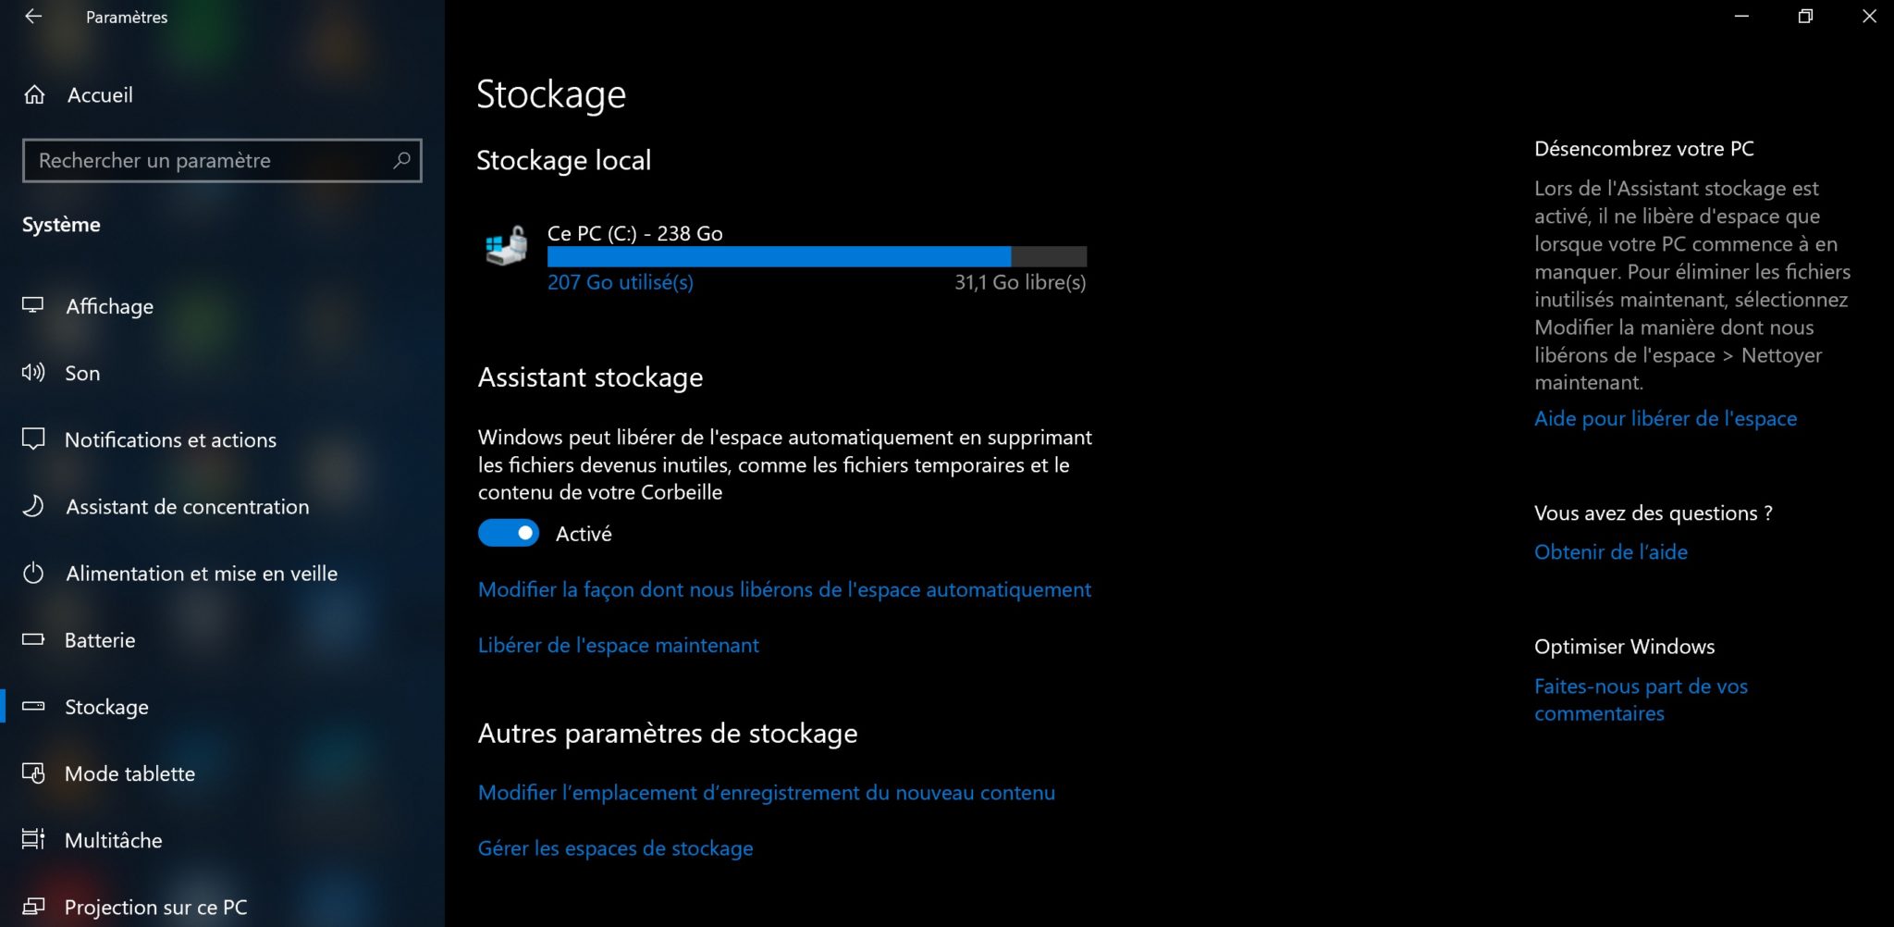Open Projection sur ce PC
The height and width of the screenshot is (927, 1894).
(x=155, y=907)
